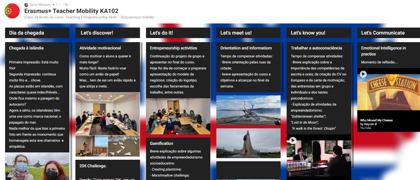Click the Let's discover! column scrollbar

pyautogui.click(x=141, y=62)
